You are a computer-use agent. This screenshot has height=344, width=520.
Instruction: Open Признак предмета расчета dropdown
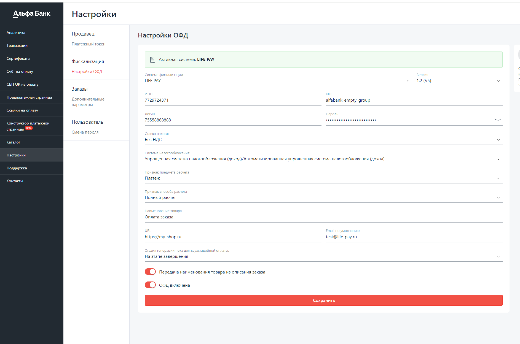click(x=323, y=178)
